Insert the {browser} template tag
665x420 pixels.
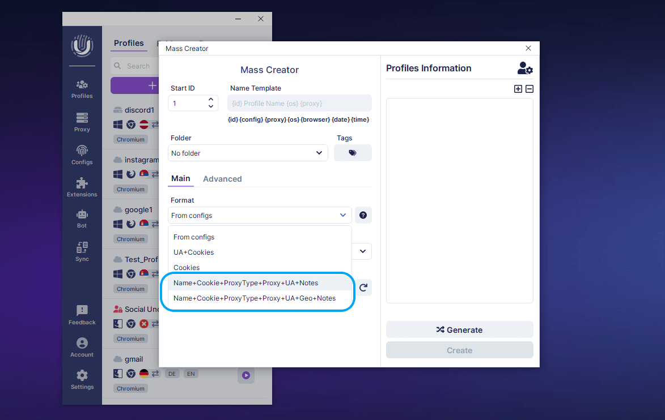(316, 119)
